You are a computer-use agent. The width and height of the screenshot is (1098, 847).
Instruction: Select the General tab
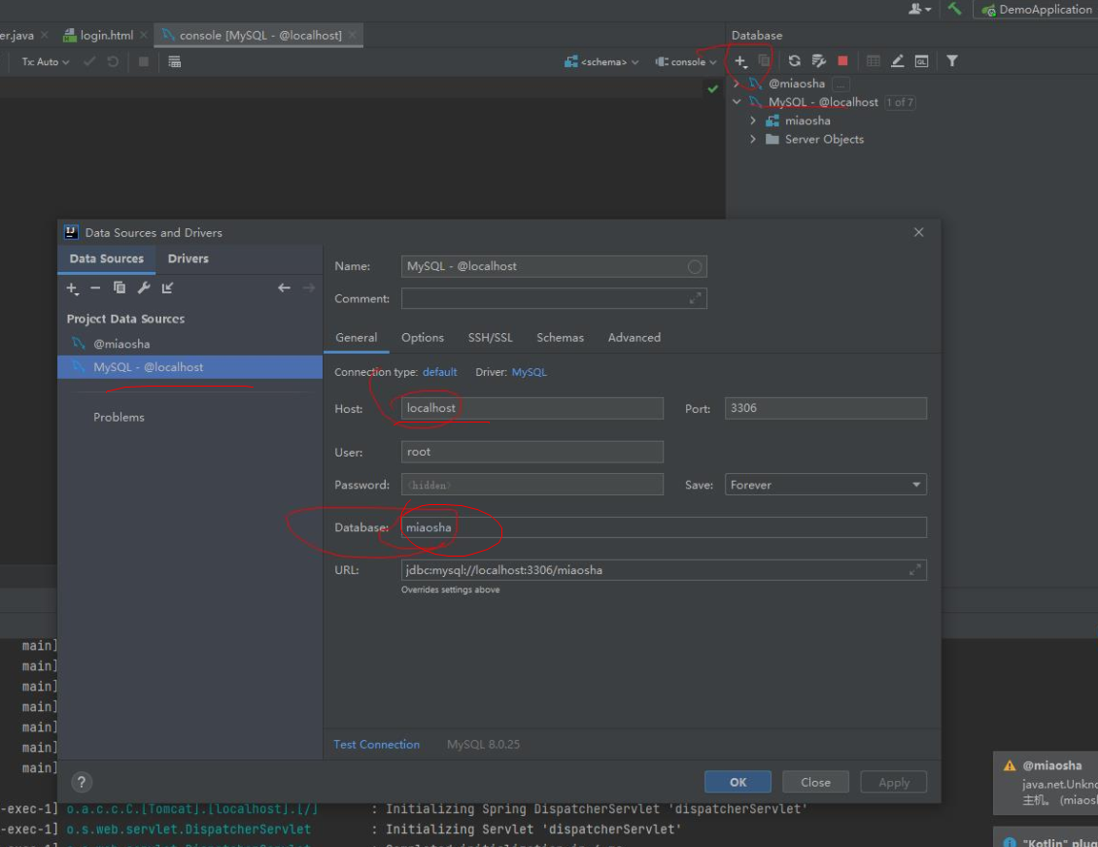pyautogui.click(x=356, y=337)
